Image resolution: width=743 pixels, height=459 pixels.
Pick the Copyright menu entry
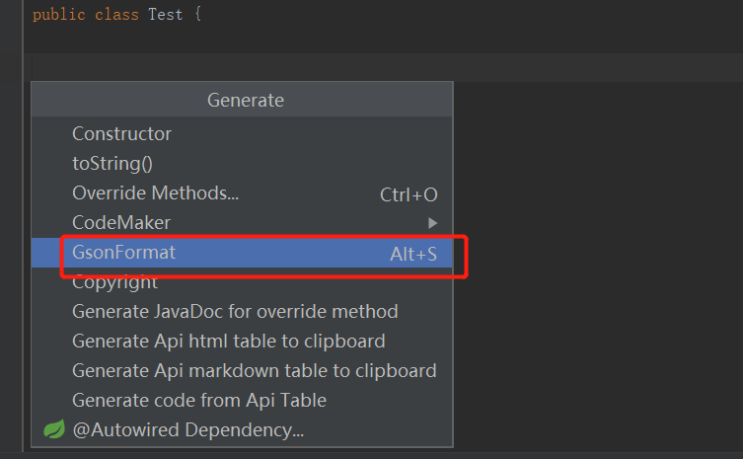114,282
